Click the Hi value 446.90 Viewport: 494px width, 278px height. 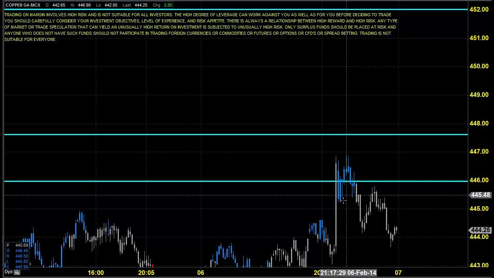point(84,5)
